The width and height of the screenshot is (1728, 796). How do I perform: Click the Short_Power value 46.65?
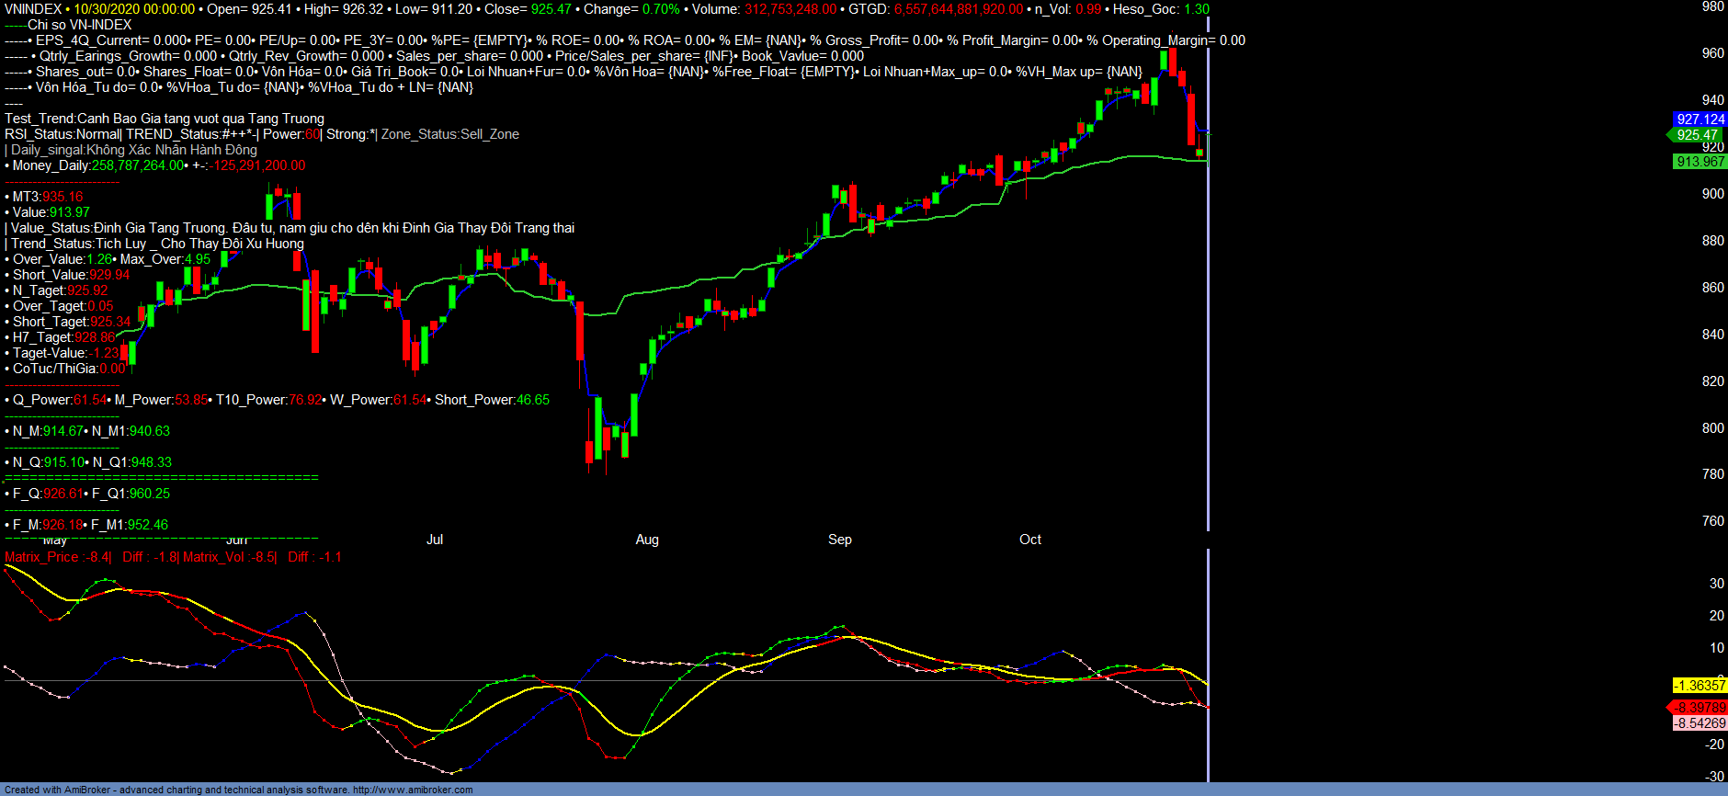coord(532,400)
